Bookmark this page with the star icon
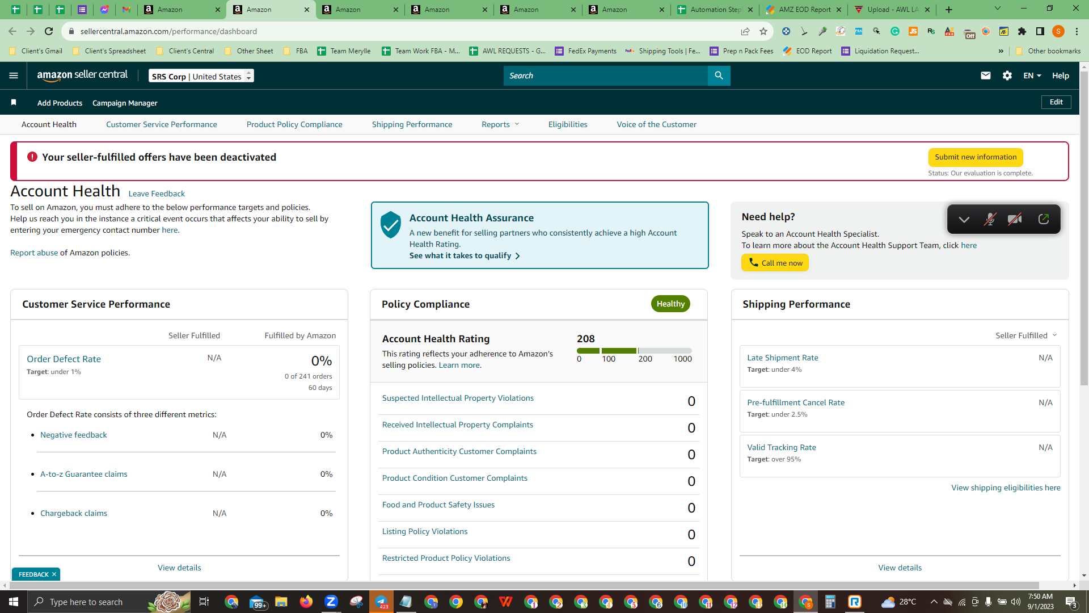This screenshot has height=613, width=1089. point(763,31)
